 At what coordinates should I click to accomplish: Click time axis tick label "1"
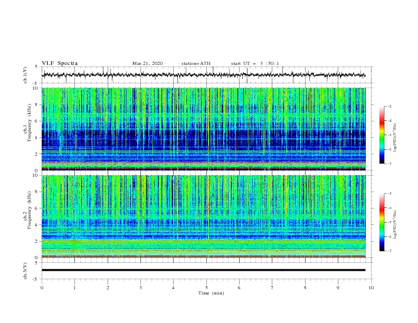tap(74, 288)
